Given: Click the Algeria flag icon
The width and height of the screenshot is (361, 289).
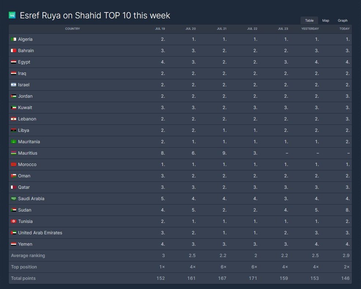Looking at the screenshot, I should (14, 39).
